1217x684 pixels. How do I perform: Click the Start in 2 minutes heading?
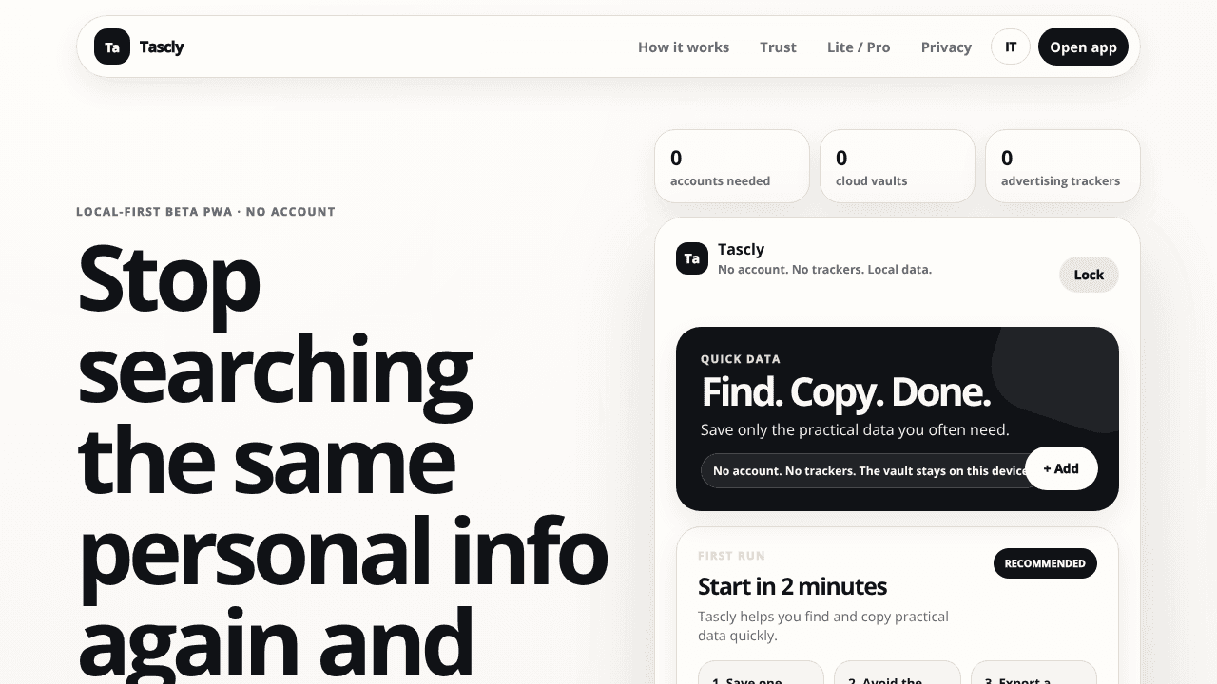pyautogui.click(x=792, y=585)
